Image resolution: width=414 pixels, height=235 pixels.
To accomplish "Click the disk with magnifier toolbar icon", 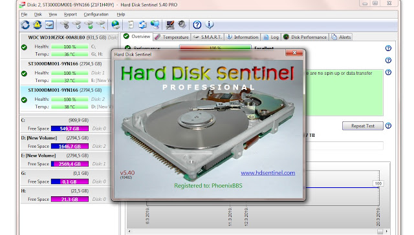I will pyautogui.click(x=101, y=25).
